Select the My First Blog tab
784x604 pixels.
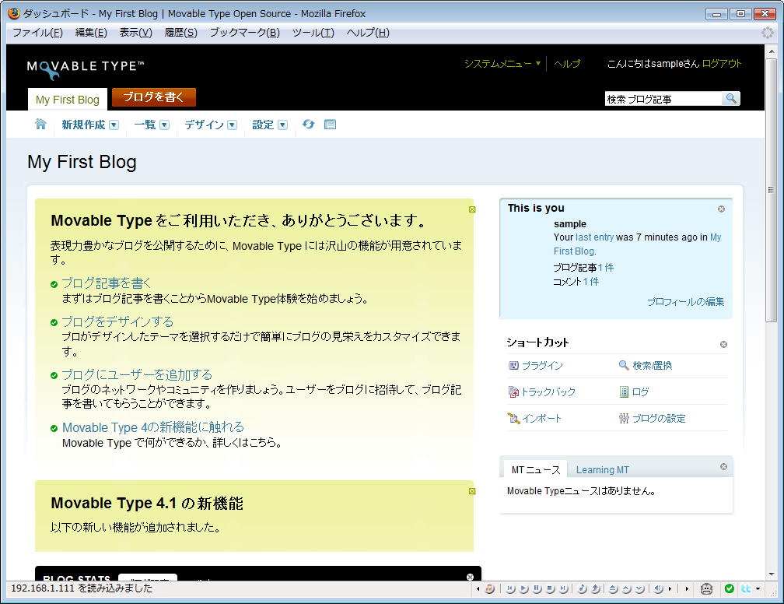coord(68,100)
